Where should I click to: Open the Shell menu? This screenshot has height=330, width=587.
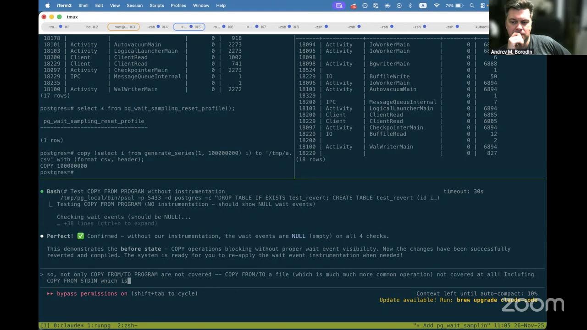pyautogui.click(x=83, y=5)
